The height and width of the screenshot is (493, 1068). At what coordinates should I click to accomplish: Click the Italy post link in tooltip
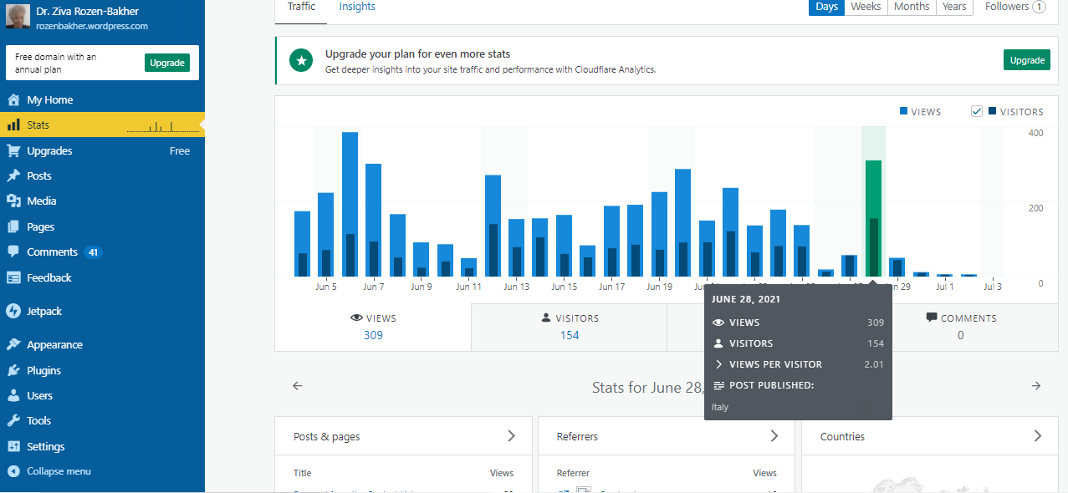click(x=720, y=407)
